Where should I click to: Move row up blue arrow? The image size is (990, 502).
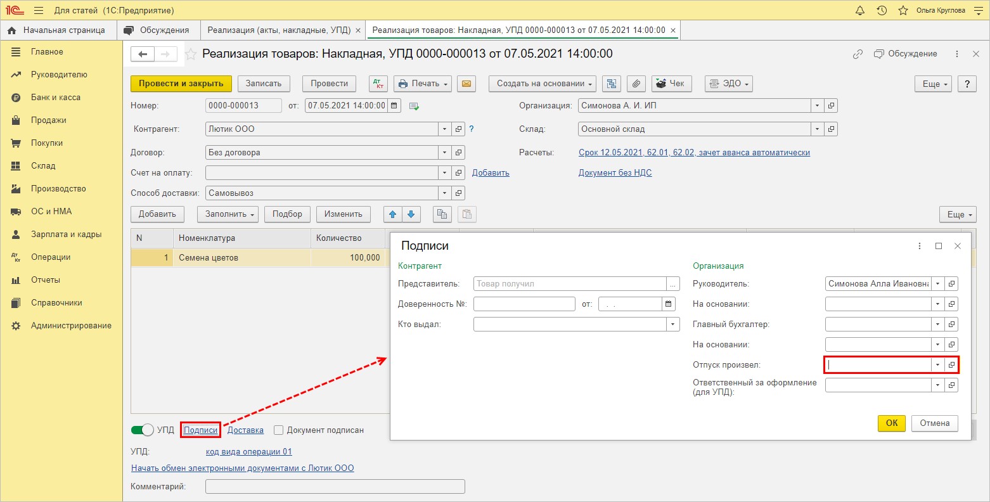pos(393,214)
